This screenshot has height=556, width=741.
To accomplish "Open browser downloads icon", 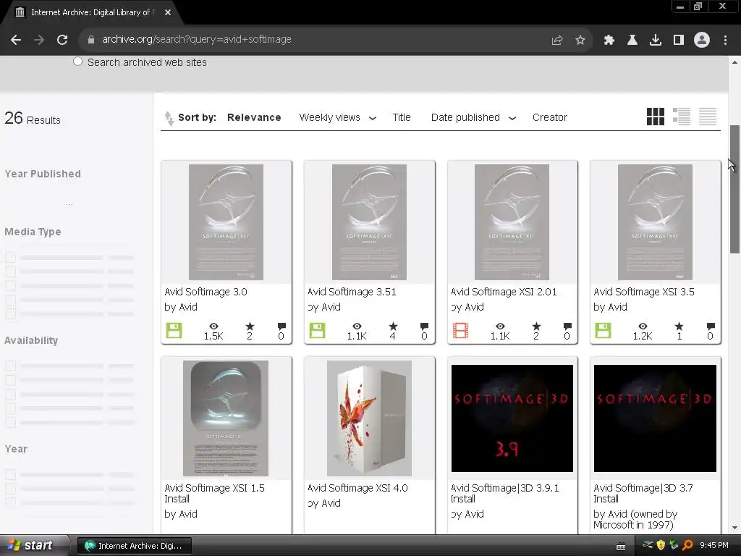I will 656,41.
